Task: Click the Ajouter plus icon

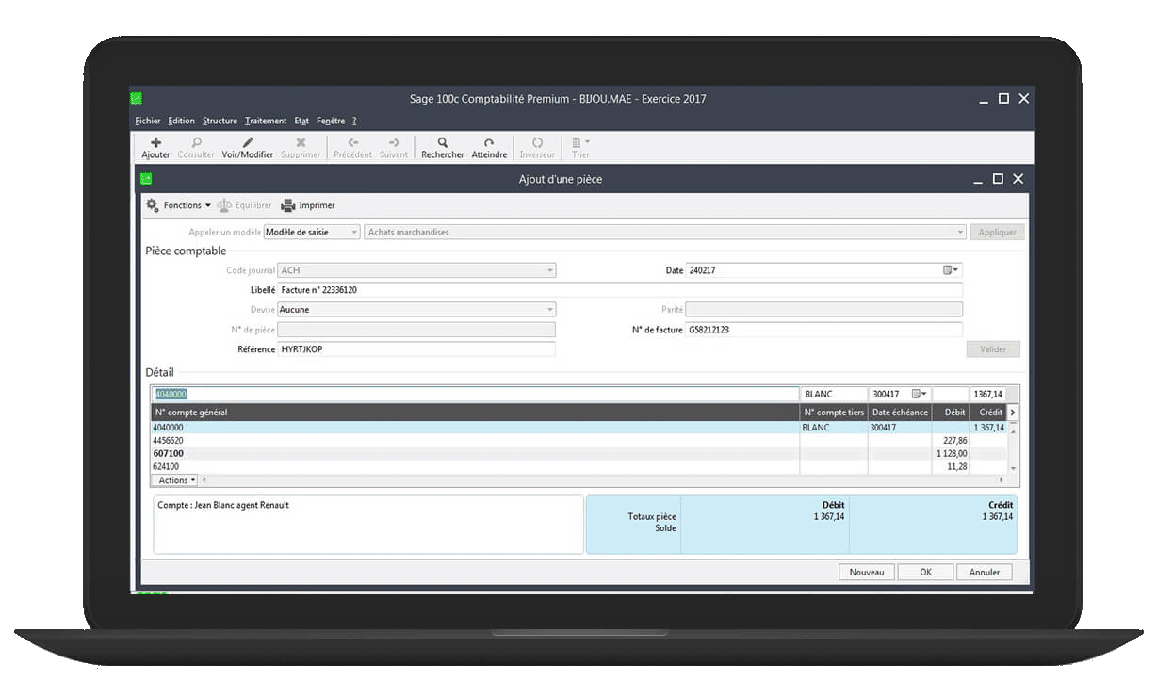Action: [155, 143]
